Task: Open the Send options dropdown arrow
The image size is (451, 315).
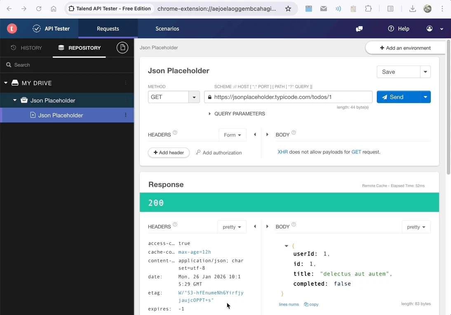Action: [x=425, y=97]
